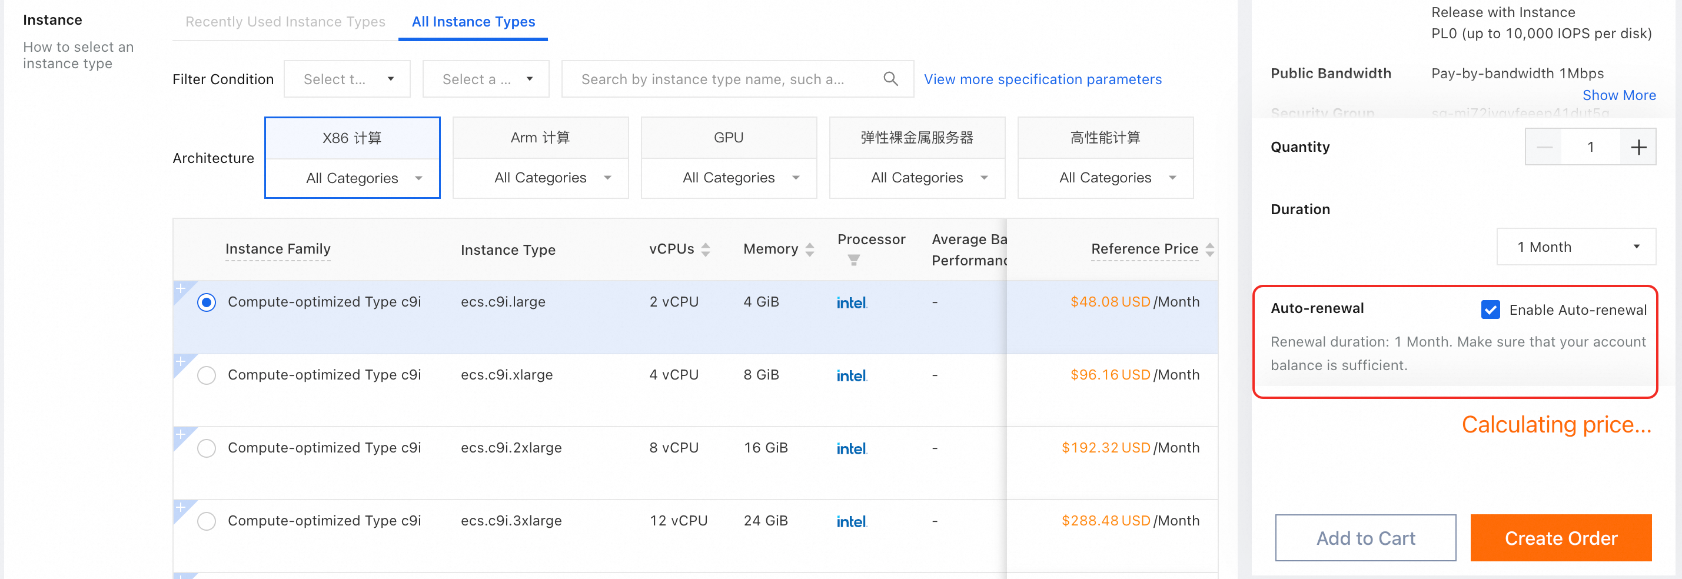Sort table by Reference Price arrows
This screenshot has height=579, width=1682.
point(1209,249)
